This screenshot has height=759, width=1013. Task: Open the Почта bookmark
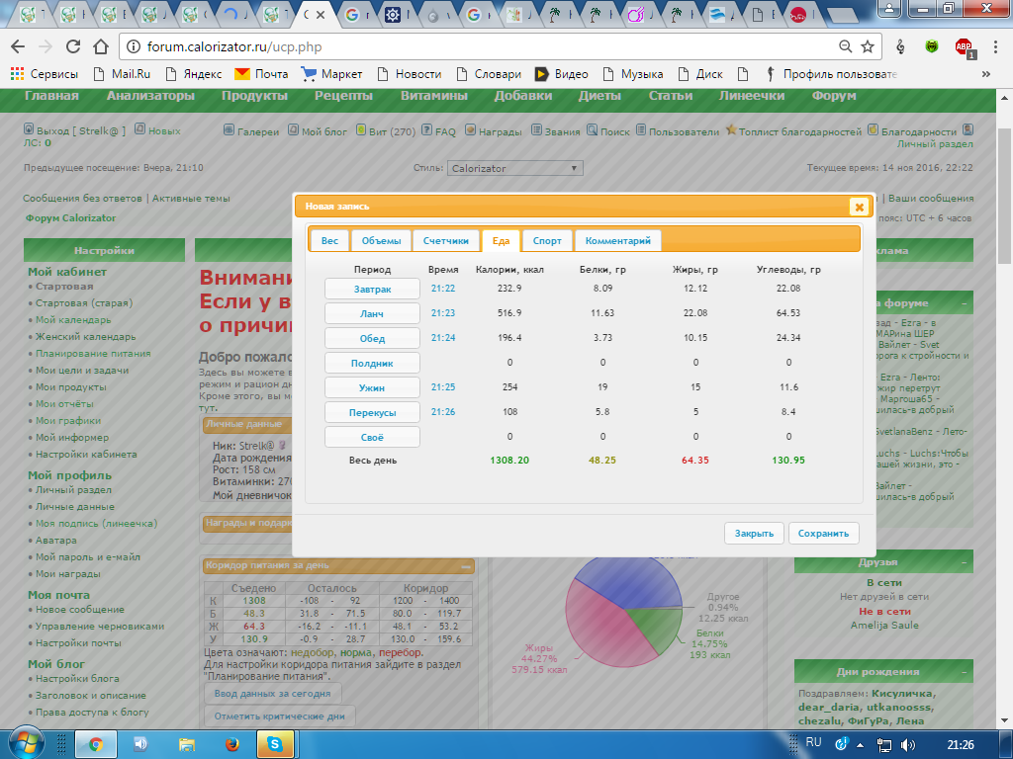261,73
